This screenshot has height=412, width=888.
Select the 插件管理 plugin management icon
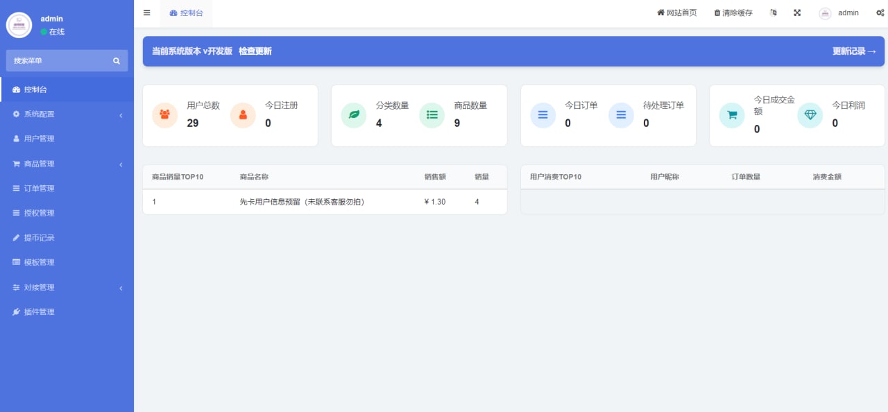[17, 311]
